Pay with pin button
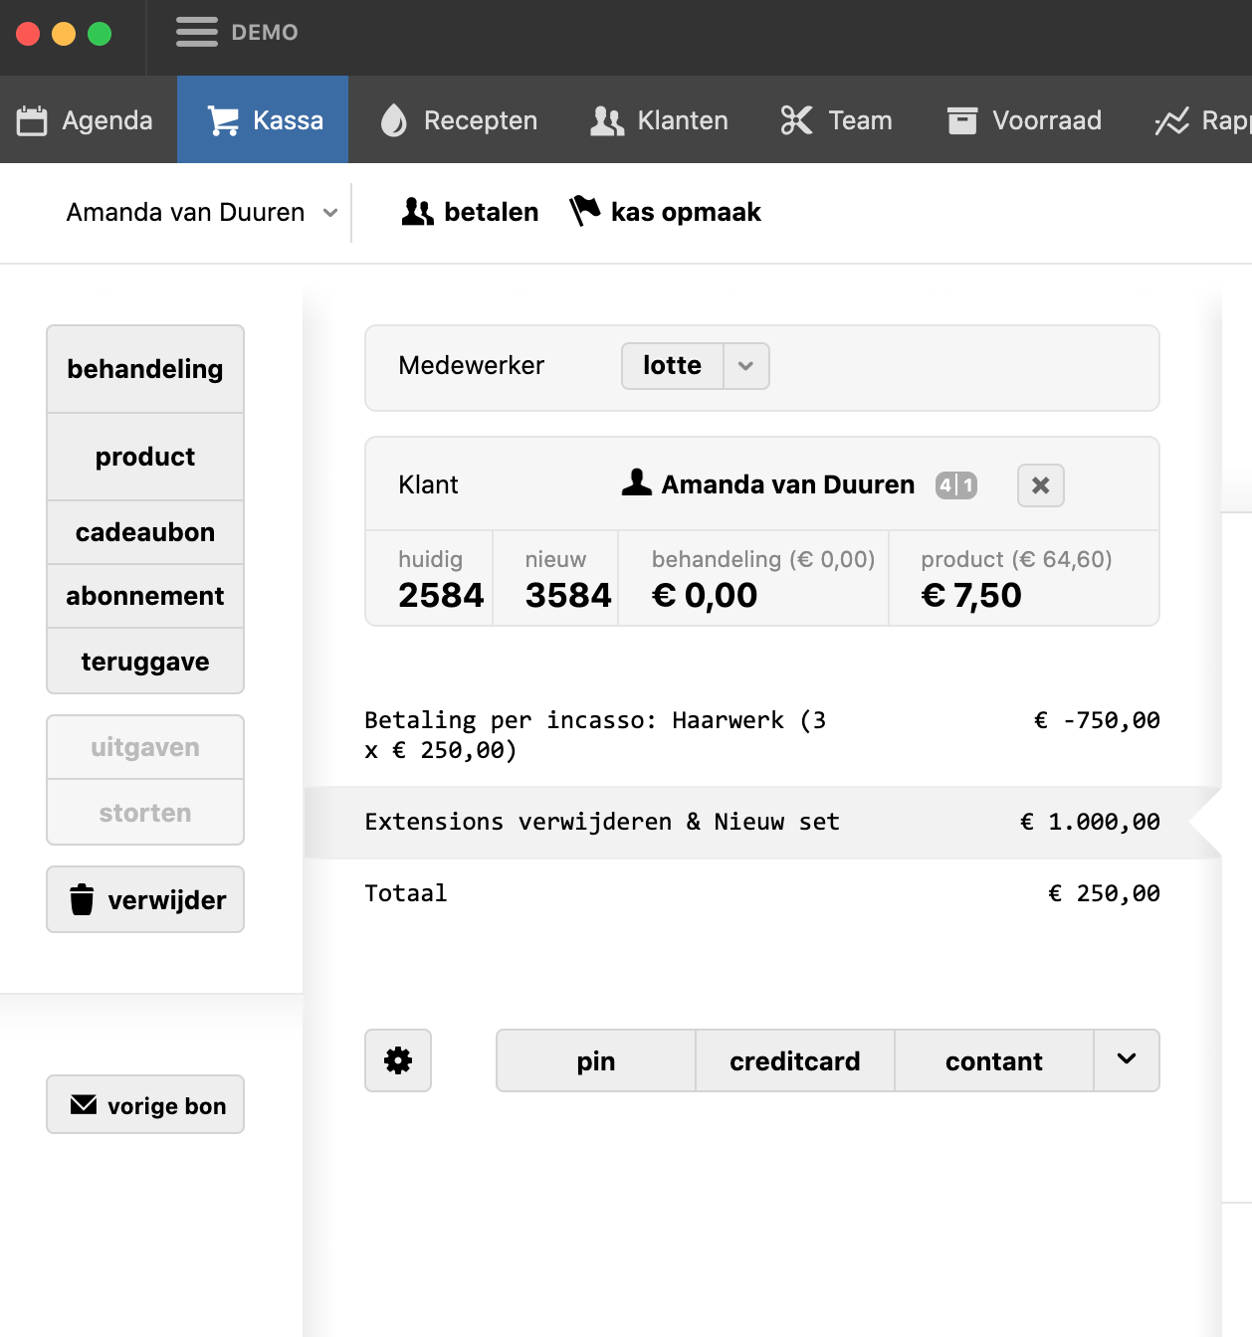This screenshot has height=1337, width=1252. (595, 1060)
